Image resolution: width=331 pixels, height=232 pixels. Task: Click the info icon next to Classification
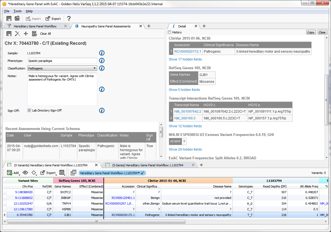[x=102, y=68]
